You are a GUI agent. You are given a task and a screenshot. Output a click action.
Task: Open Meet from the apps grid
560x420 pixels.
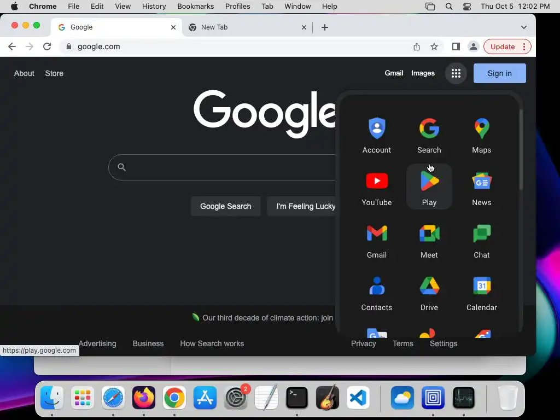click(x=429, y=240)
